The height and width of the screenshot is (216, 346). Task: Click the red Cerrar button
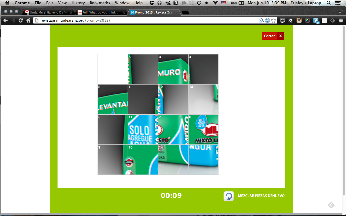pos(273,36)
